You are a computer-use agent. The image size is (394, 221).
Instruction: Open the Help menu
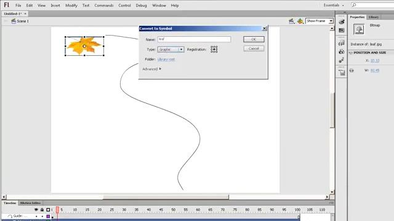click(x=175, y=6)
